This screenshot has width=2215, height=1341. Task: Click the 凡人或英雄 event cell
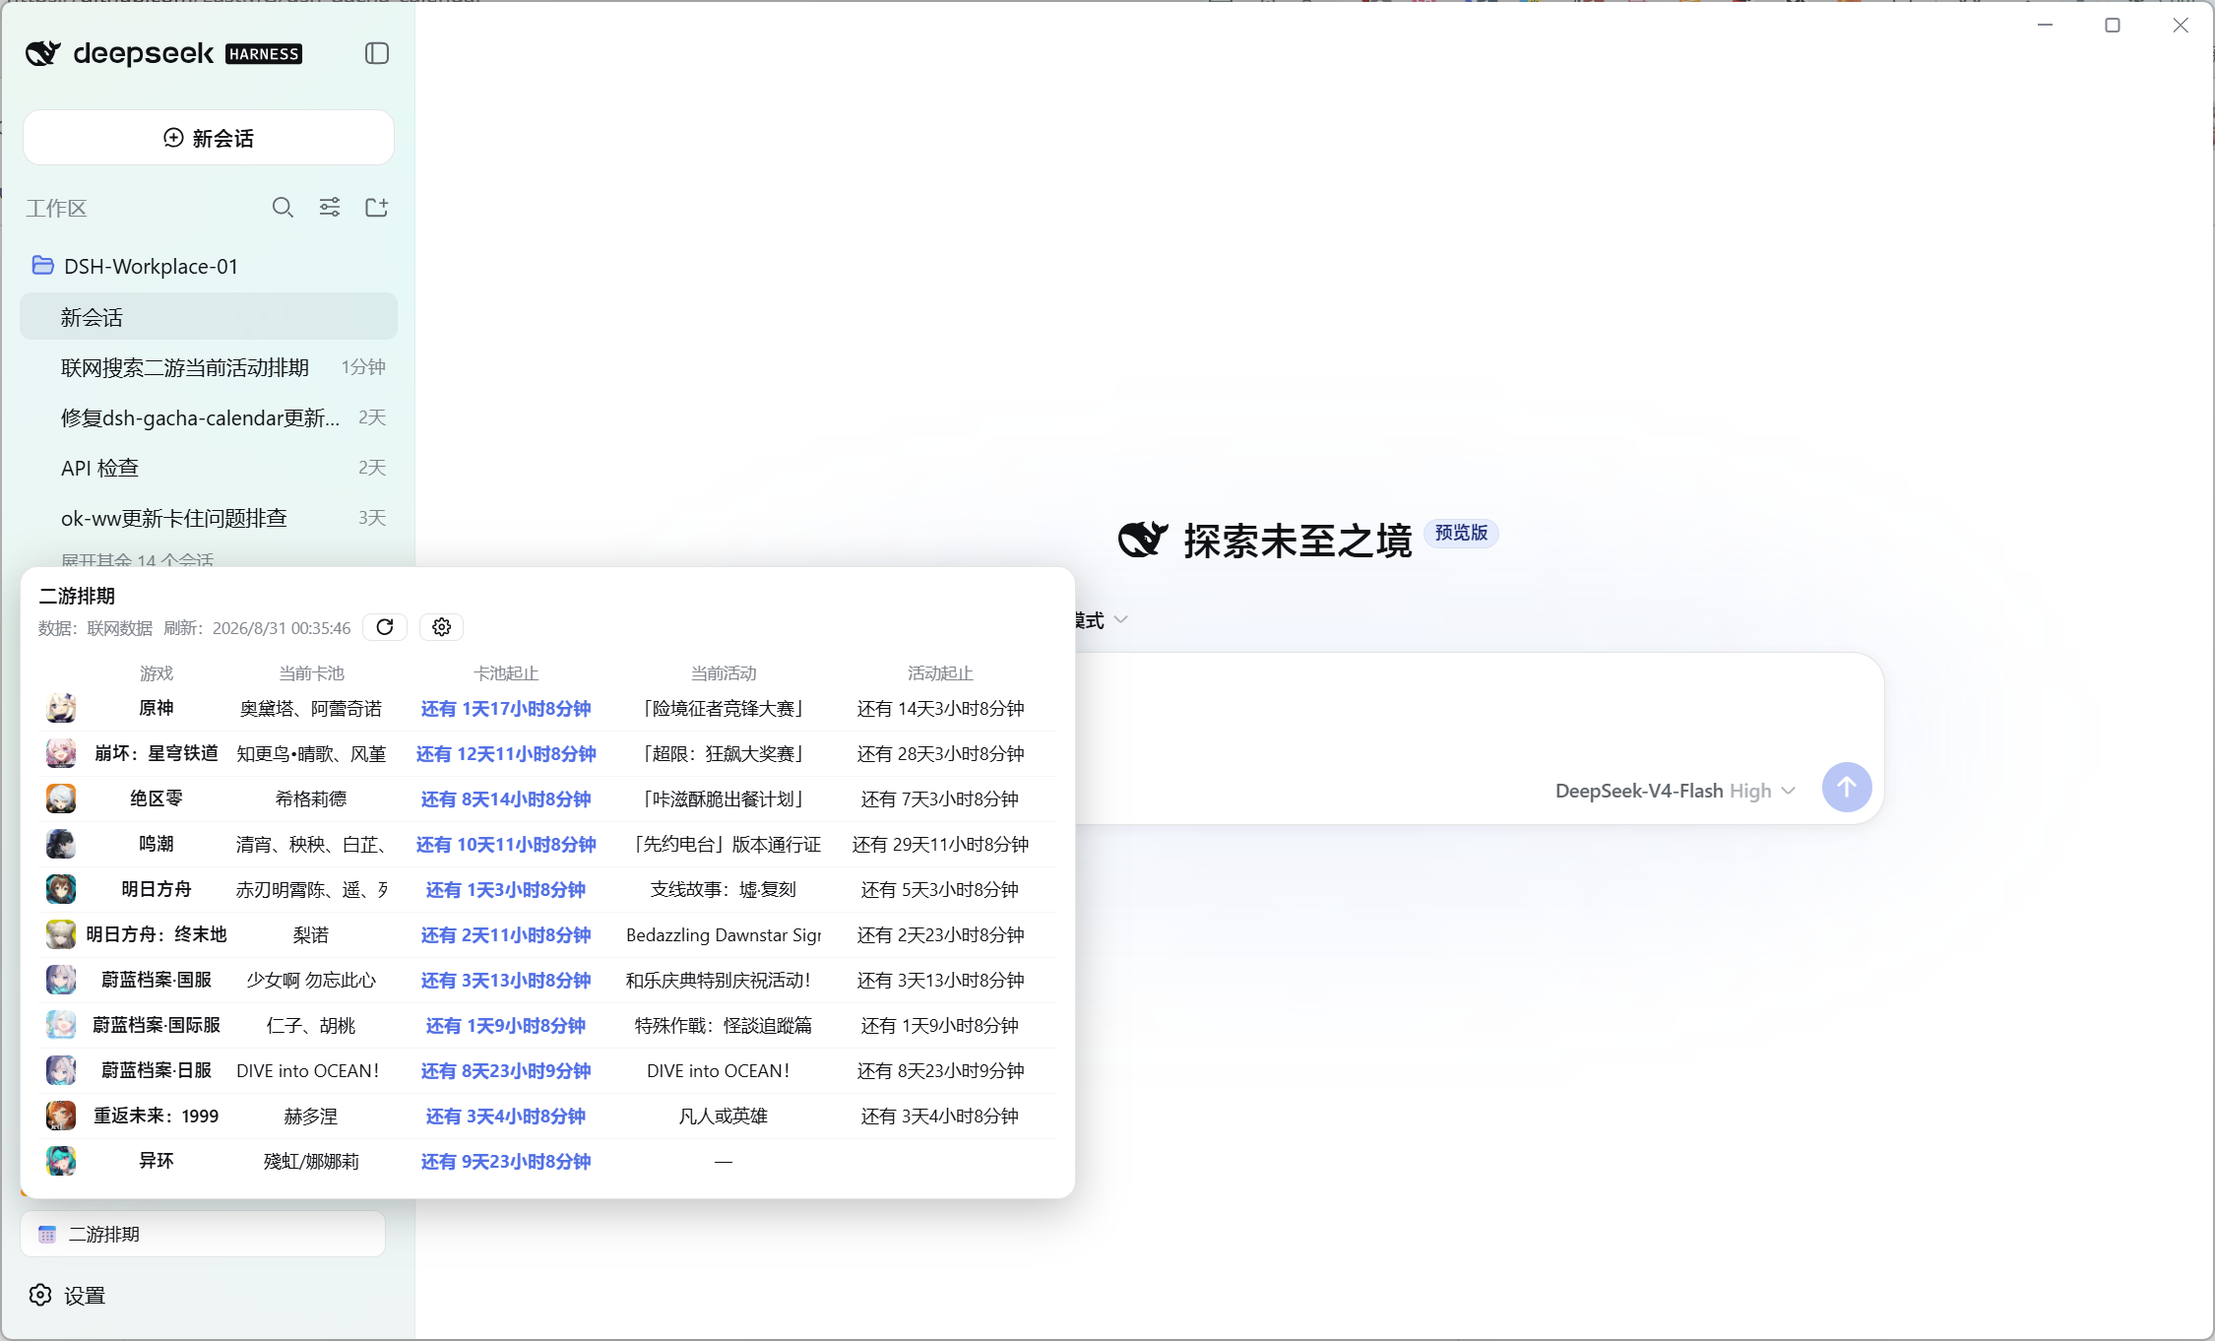[x=724, y=1117]
